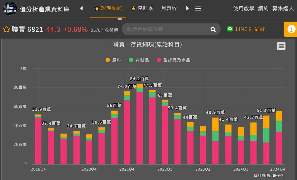Click the 續約 link
This screenshot has width=297, height=180.
coord(263,9)
